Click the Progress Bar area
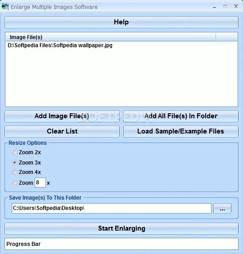Screen dimensions: 243x254 tap(121, 244)
